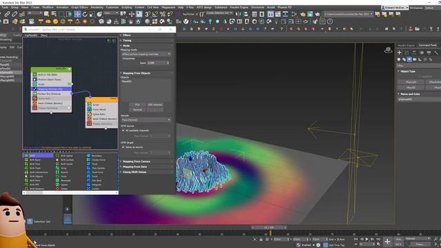
Task: Open the Mapping mode dropdown
Action: 146,54
